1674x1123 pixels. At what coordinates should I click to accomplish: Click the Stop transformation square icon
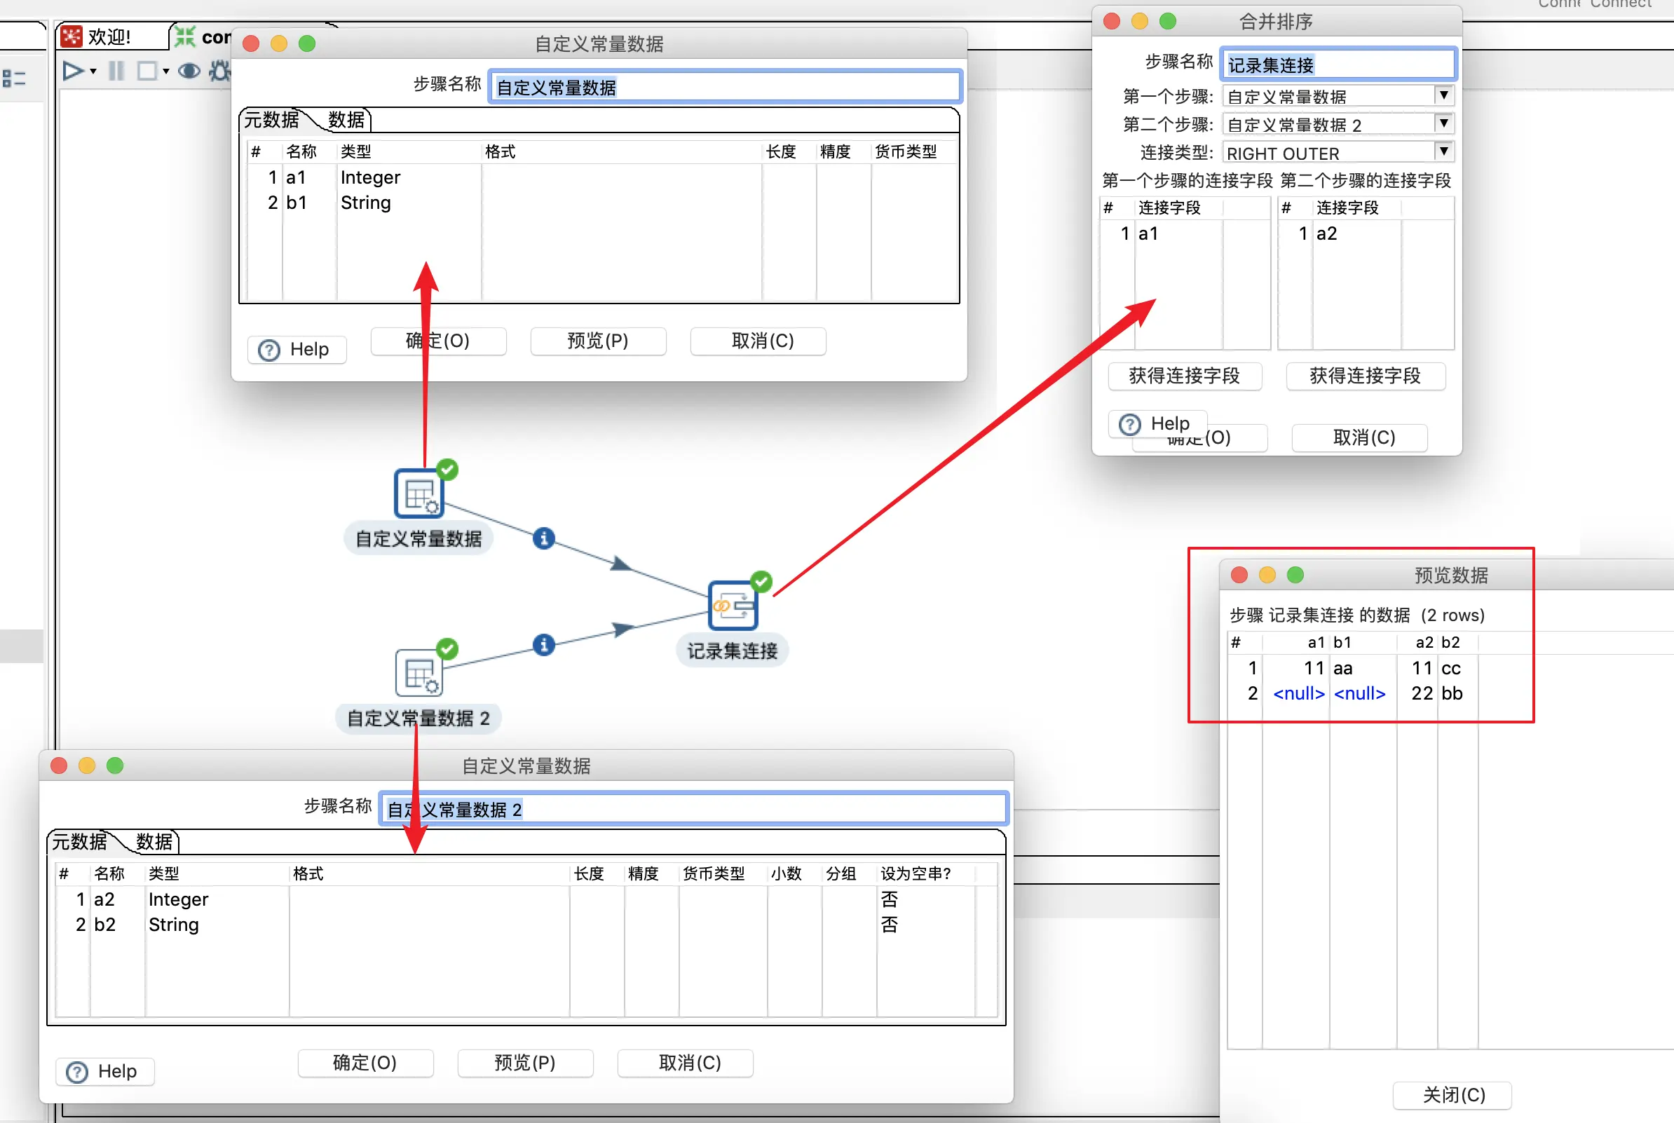tap(147, 71)
